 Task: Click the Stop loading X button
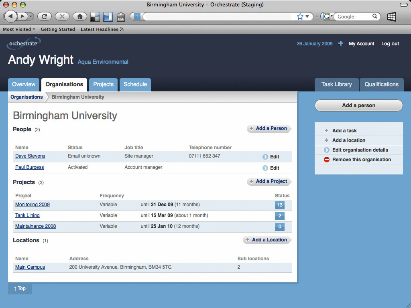(x=62, y=16)
